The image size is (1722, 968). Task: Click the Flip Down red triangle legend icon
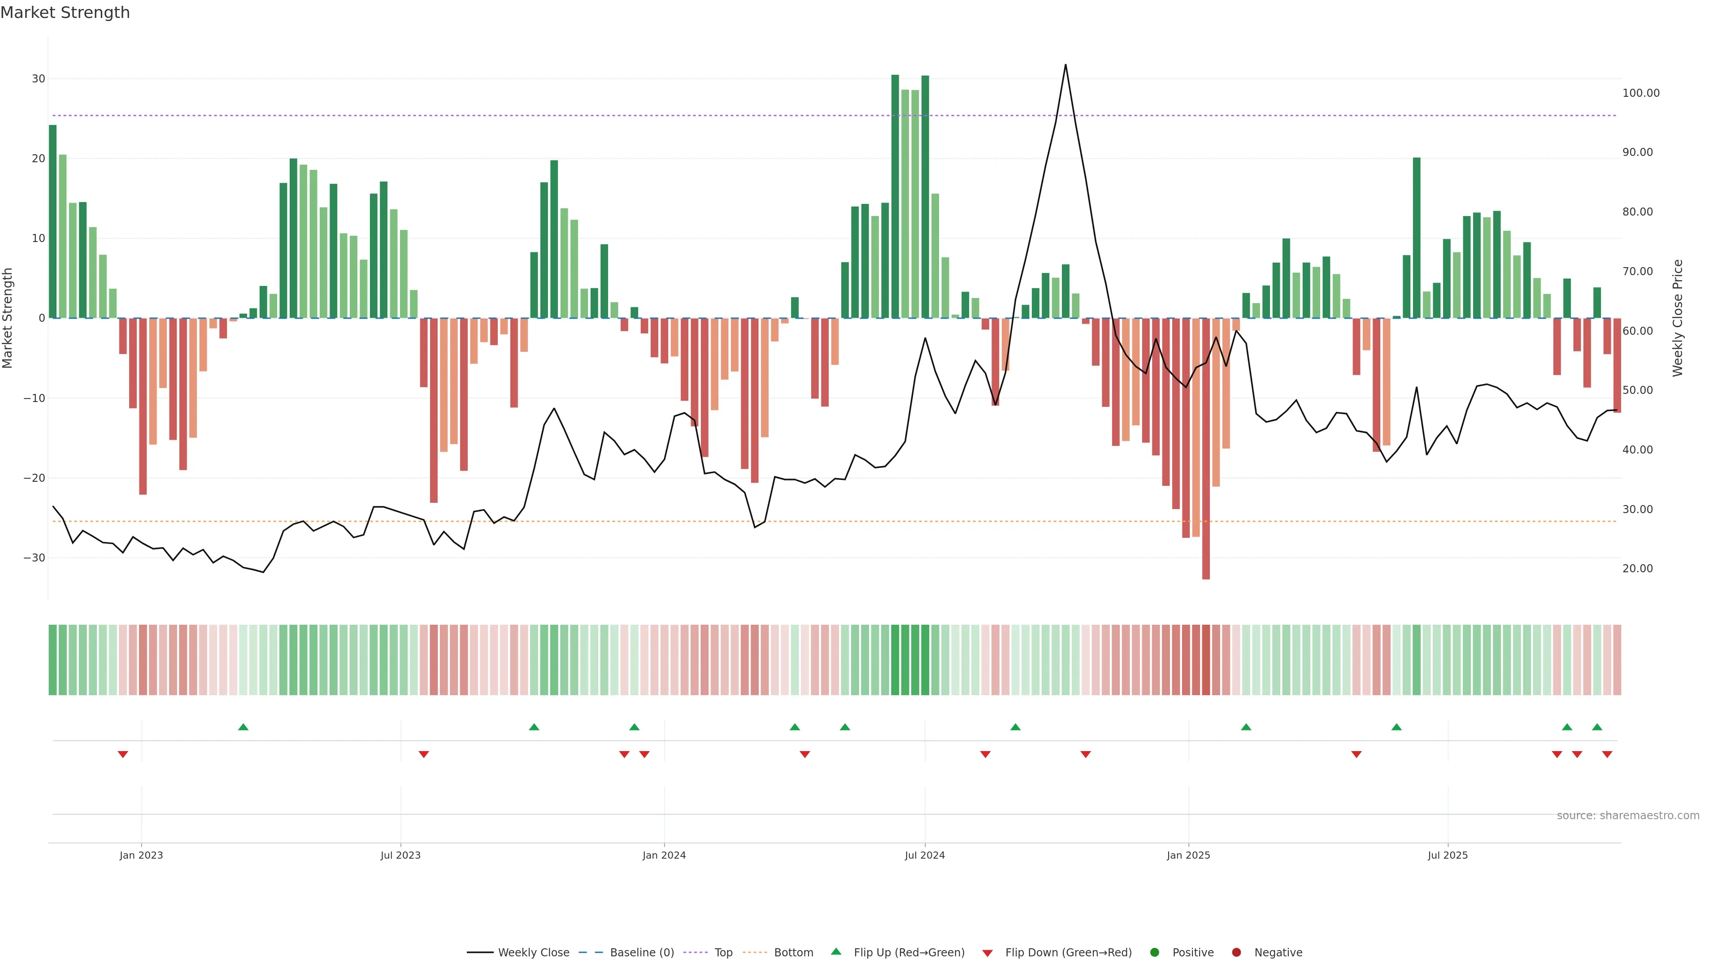tap(987, 953)
